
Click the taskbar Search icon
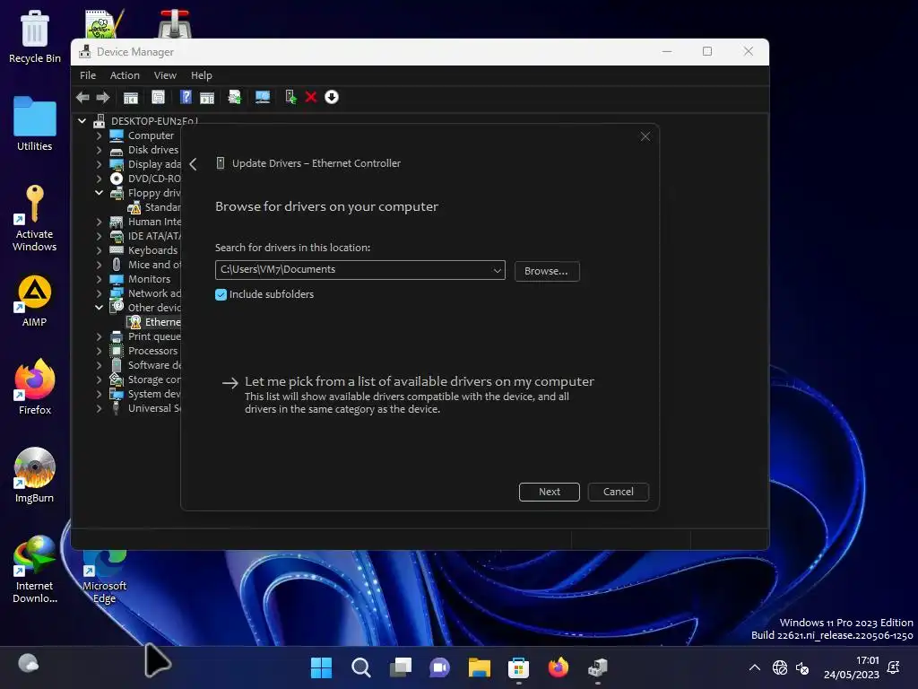pyautogui.click(x=360, y=667)
